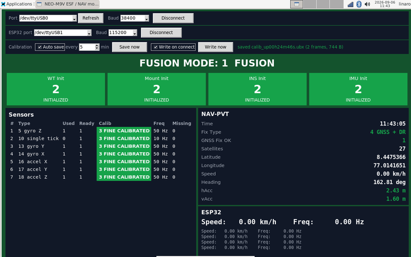Toggle the Auto save checkbox
This screenshot has width=411, height=257.
point(50,47)
